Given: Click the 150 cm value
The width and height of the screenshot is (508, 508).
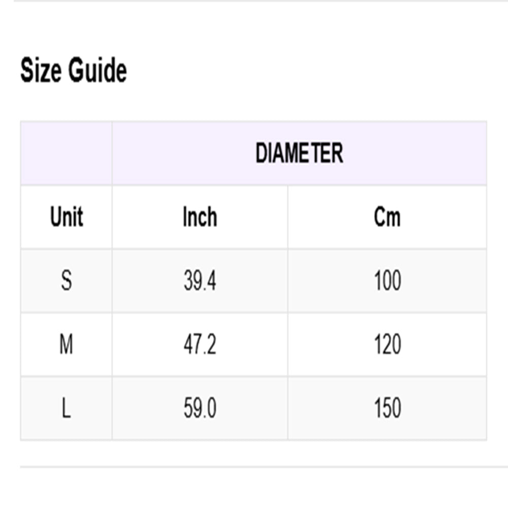Looking at the screenshot, I should pos(387,408).
